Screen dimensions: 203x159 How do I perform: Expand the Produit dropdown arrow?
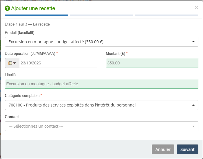tap(193, 42)
